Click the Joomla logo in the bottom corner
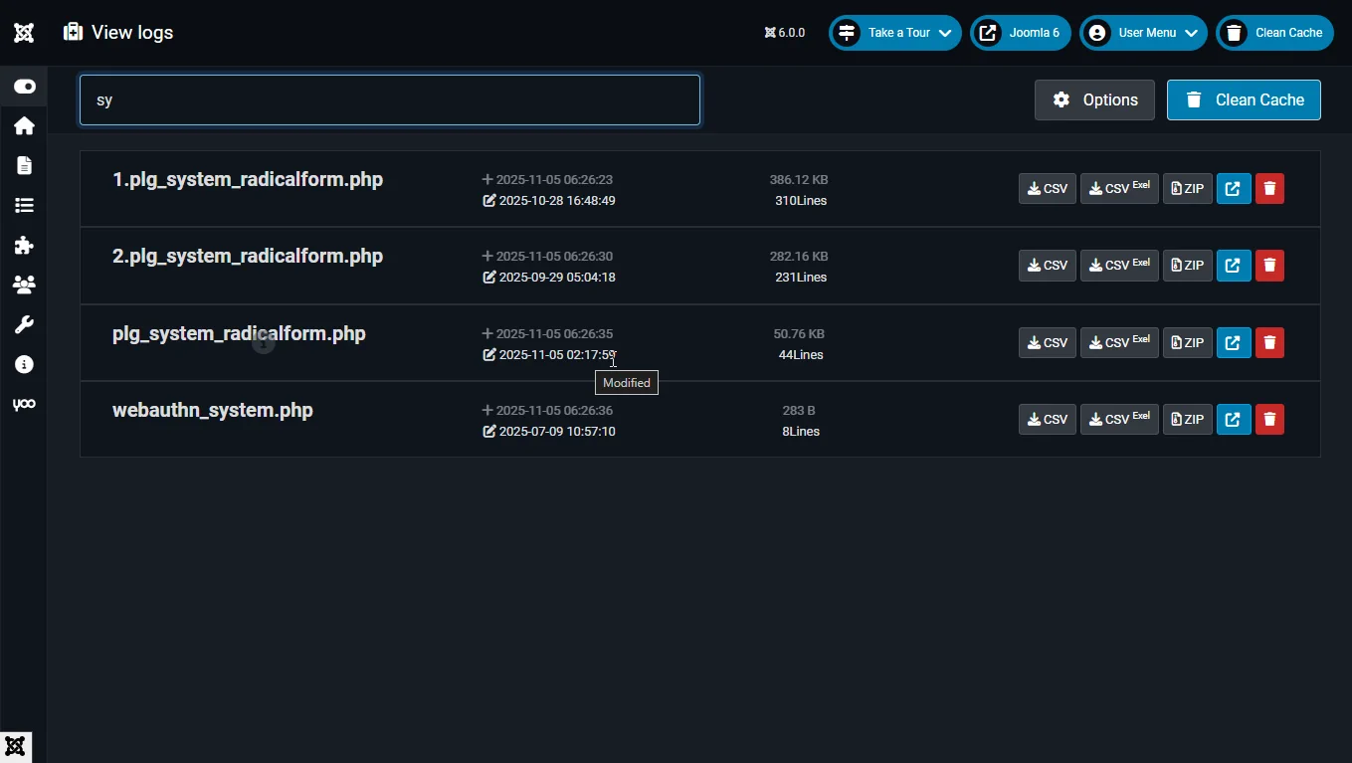Image resolution: width=1352 pixels, height=763 pixels. (15, 746)
